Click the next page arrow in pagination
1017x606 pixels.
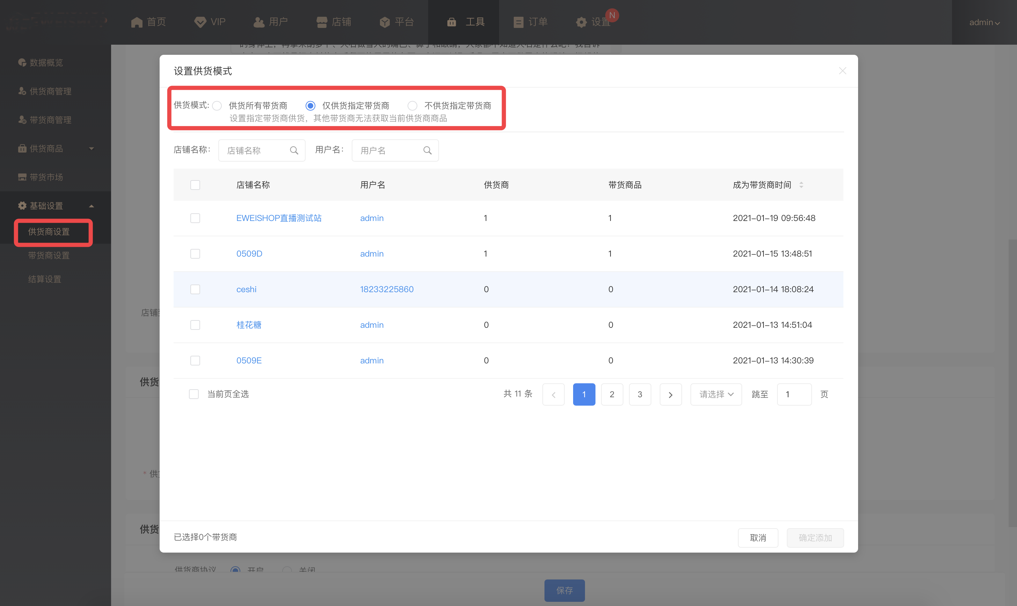pyautogui.click(x=670, y=394)
